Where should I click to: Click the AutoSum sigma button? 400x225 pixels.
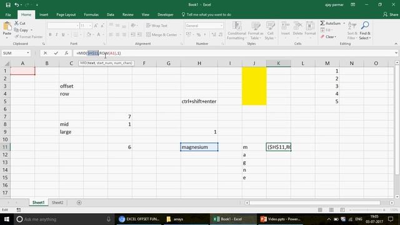coord(331,23)
